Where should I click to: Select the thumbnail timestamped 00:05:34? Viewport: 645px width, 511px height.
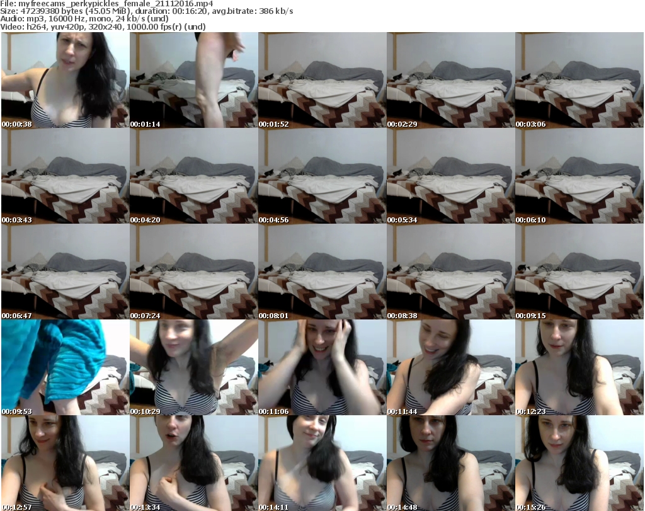coord(451,176)
